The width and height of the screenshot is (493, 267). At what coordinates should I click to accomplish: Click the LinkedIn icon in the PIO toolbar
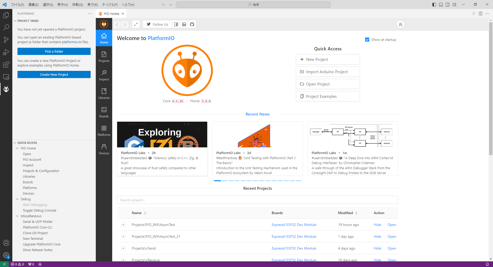pos(184,24)
